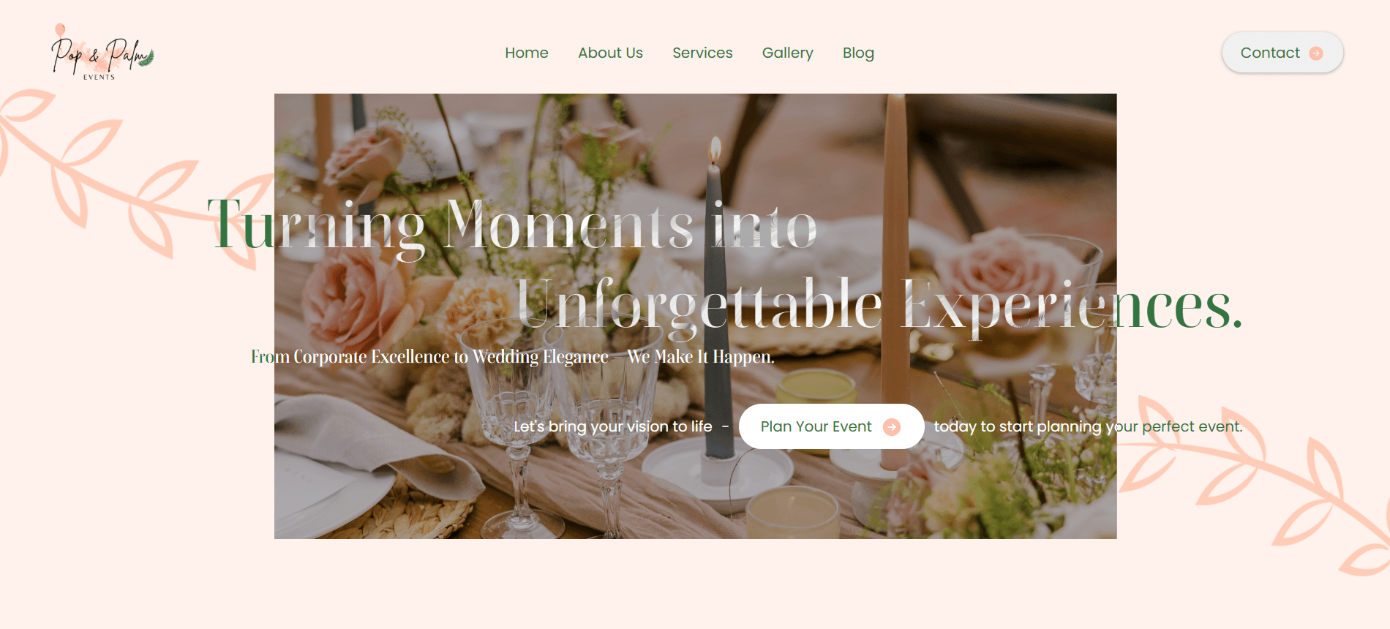
Task: Open the Services menu item
Action: 702,53
